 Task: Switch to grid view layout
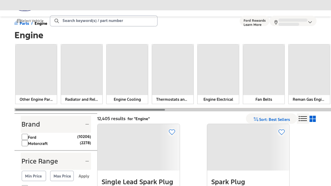pyautogui.click(x=313, y=119)
